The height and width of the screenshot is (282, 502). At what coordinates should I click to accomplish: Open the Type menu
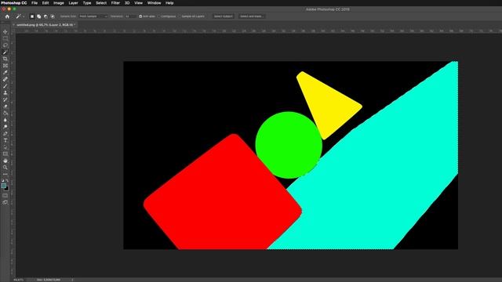point(87,3)
